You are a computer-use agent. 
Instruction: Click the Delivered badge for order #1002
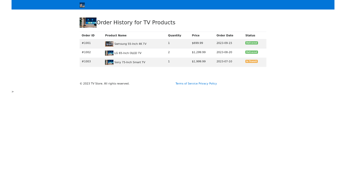coord(251,52)
